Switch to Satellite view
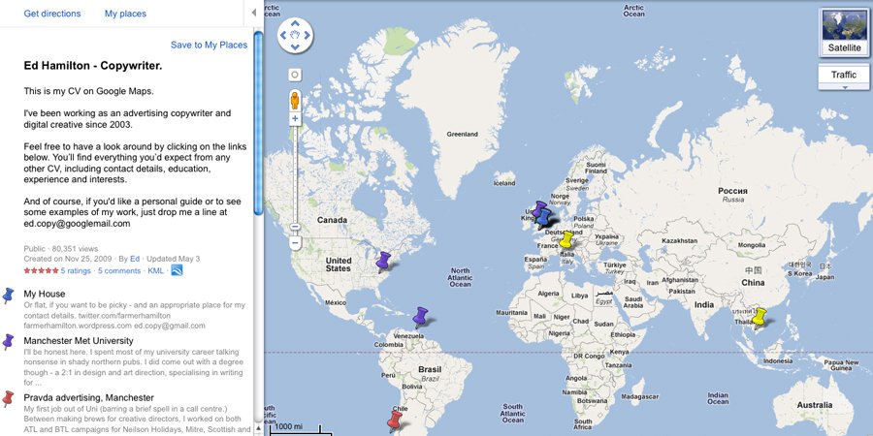Viewport: 873px width, 436px height. point(844,32)
